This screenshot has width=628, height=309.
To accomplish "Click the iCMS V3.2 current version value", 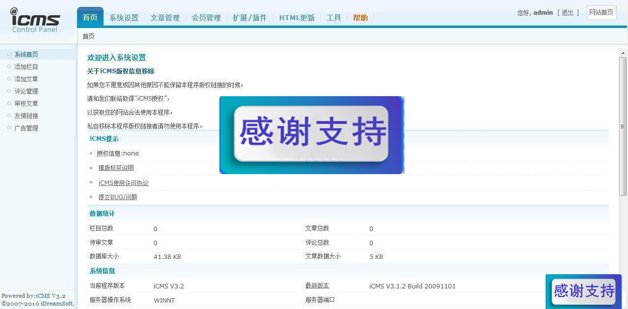I will click(169, 286).
